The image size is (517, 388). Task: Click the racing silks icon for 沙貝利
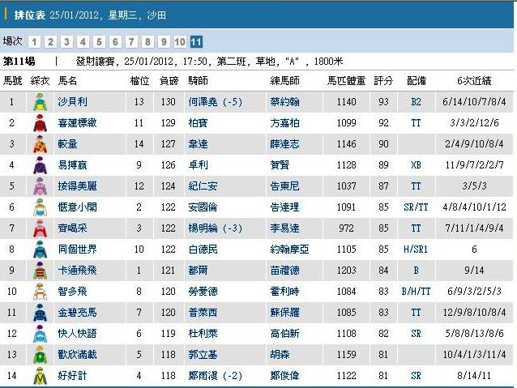[39, 102]
